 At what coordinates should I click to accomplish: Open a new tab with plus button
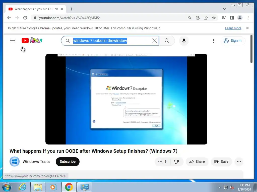(71, 9)
